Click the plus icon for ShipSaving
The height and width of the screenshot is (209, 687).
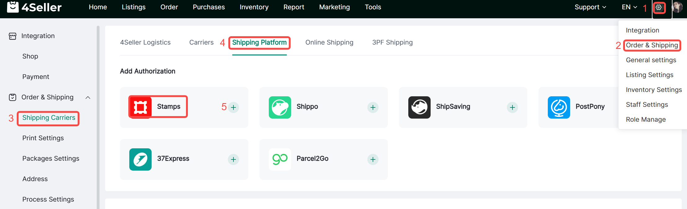(512, 107)
